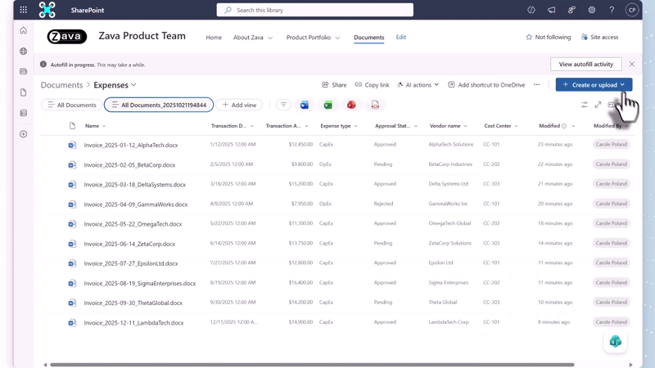This screenshot has width=655, height=368.
Task: Open the globe sites icon in left rail
Action: click(x=24, y=51)
